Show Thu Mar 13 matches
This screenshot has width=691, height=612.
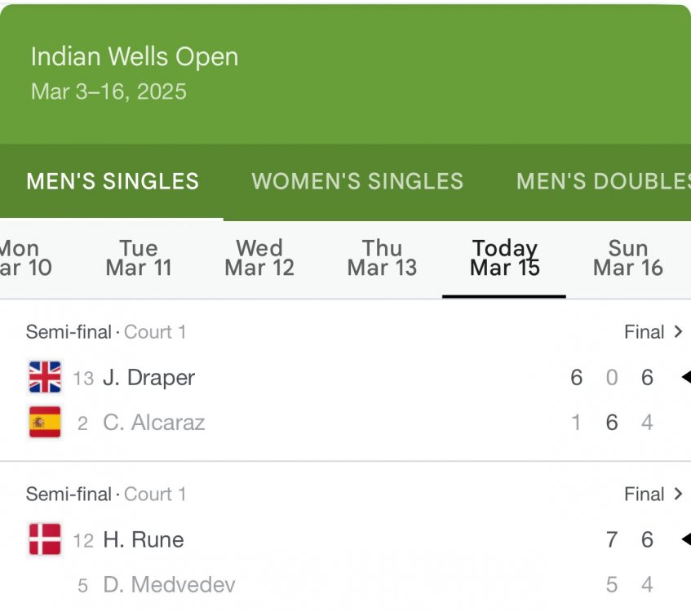tap(382, 258)
